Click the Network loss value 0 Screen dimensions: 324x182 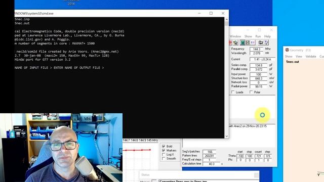pyautogui.click(x=259, y=82)
